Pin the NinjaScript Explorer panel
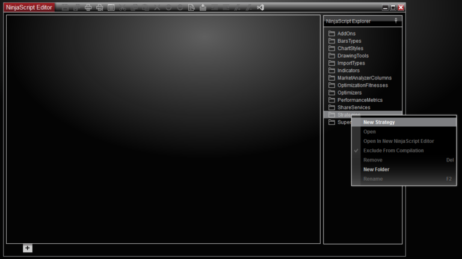 click(x=396, y=20)
